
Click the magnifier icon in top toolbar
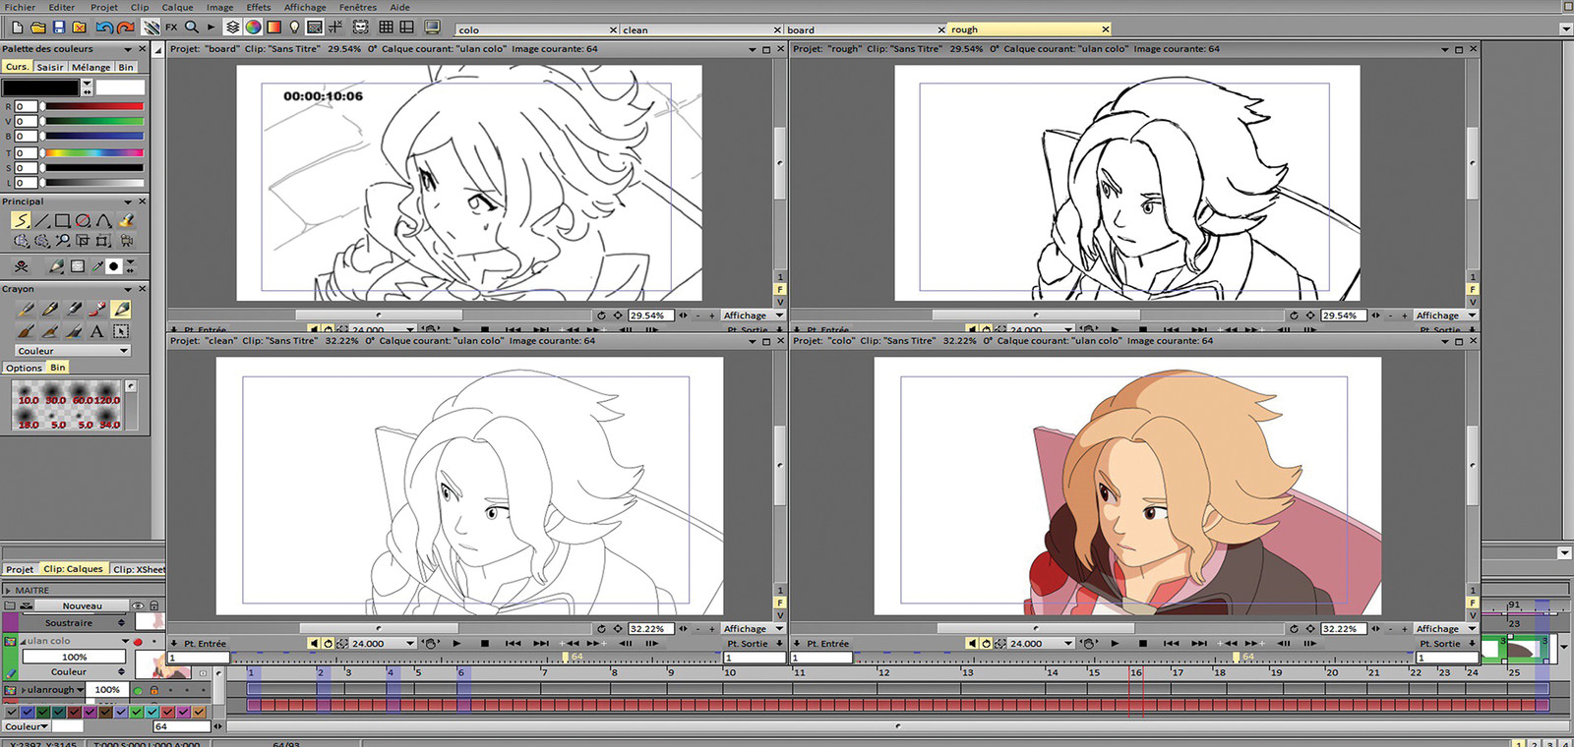click(x=192, y=28)
